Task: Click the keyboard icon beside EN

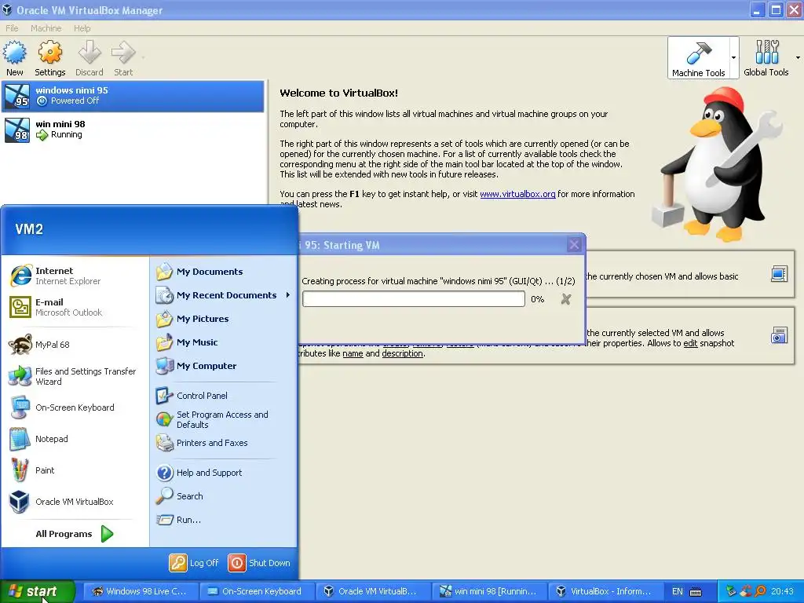Action: tap(696, 592)
